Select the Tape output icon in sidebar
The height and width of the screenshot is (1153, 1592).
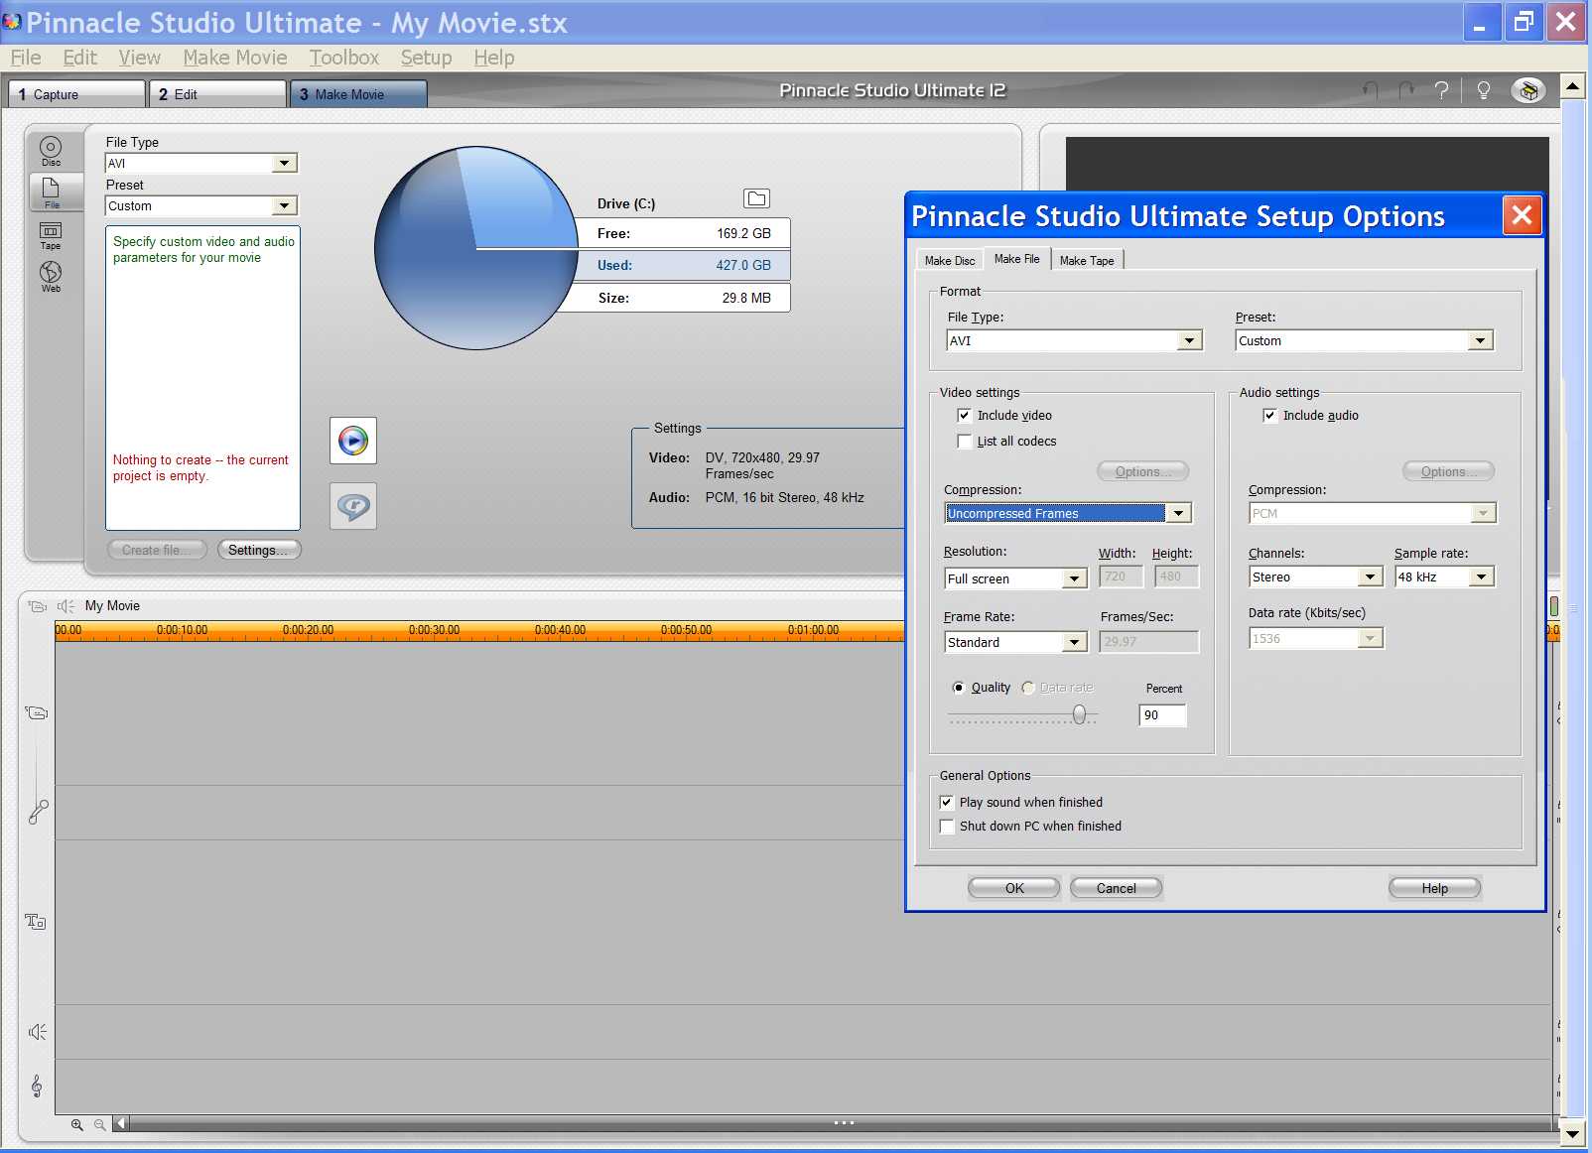pos(51,235)
